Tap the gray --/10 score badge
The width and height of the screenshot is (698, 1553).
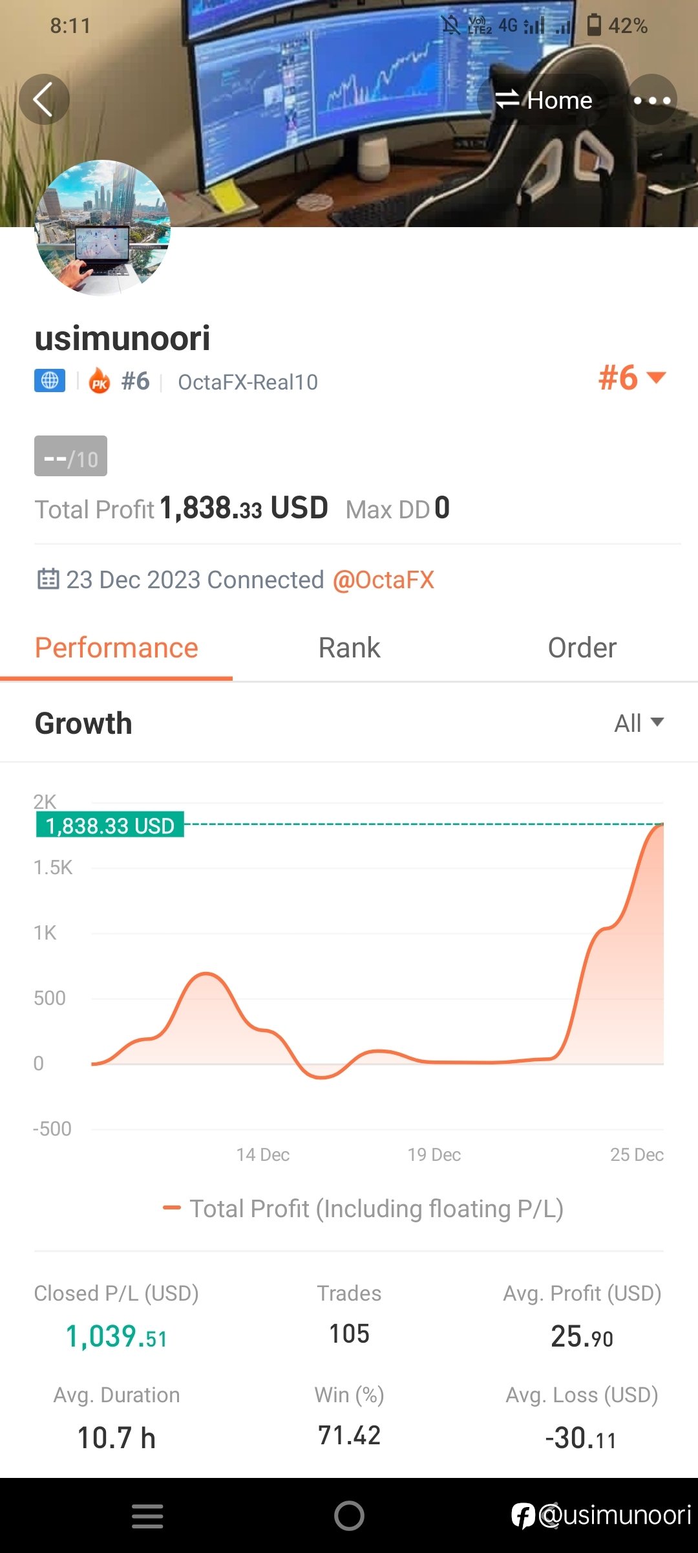[x=70, y=456]
